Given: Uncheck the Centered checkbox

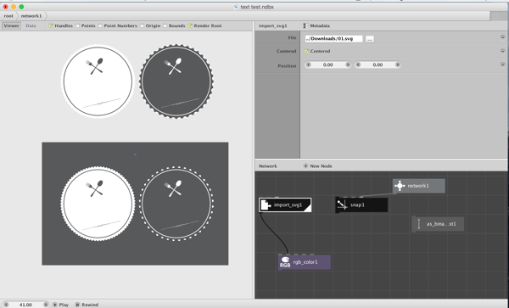Looking at the screenshot, I should (x=306, y=51).
